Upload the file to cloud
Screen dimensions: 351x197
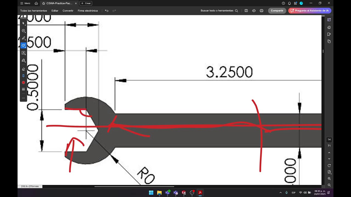click(x=254, y=11)
